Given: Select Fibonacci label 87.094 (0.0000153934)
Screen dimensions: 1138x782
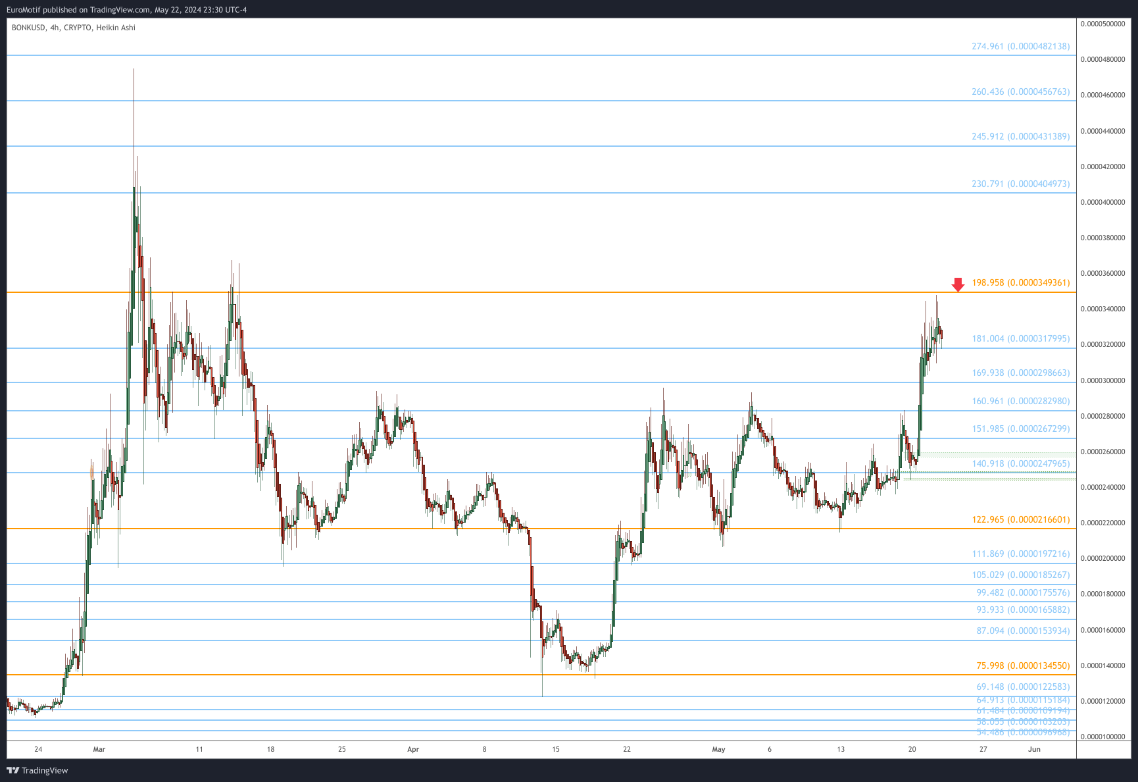Looking at the screenshot, I should coord(1023,631).
